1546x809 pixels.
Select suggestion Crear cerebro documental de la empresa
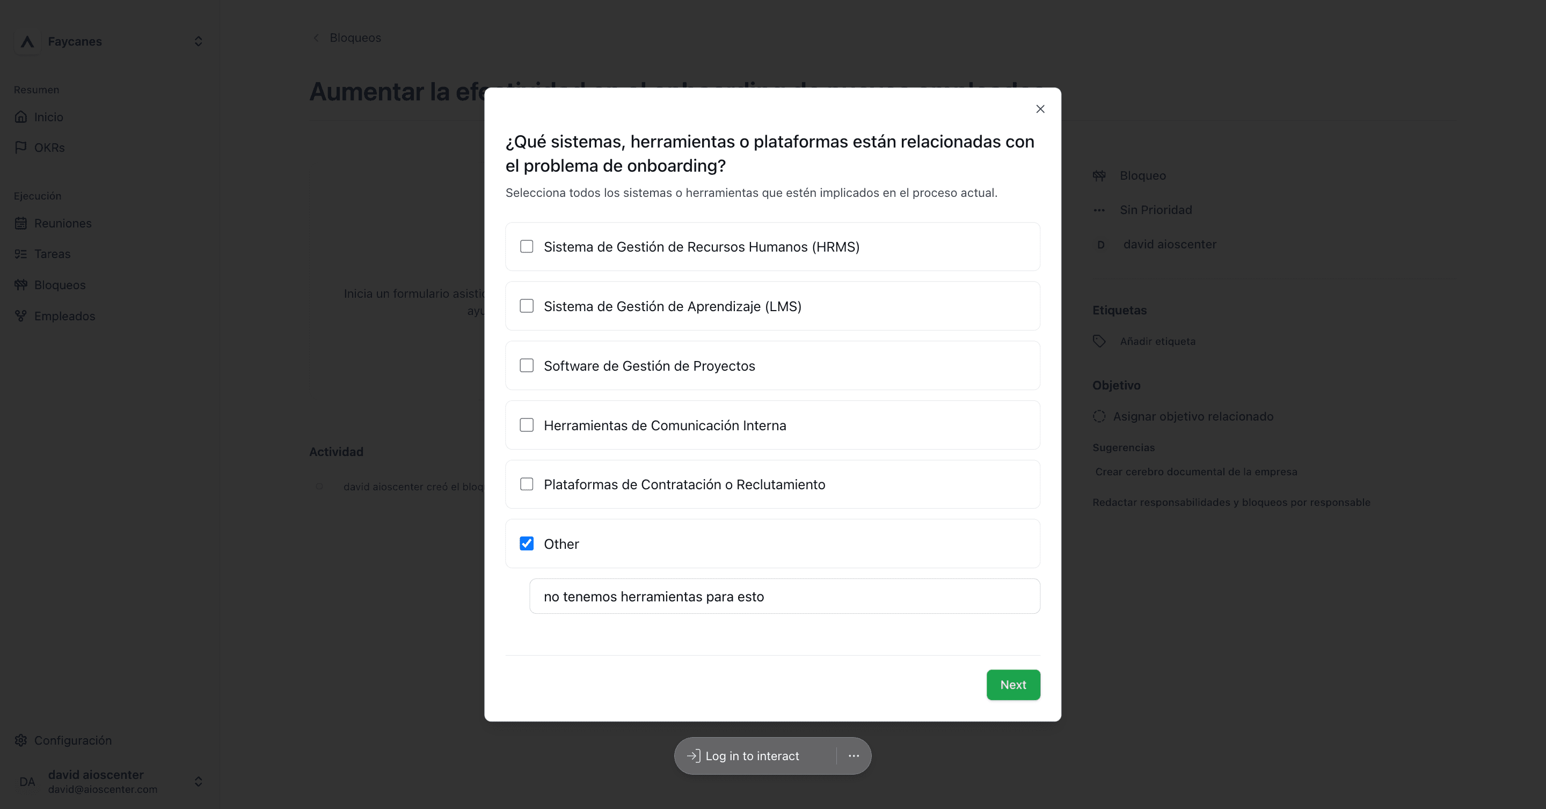1195,472
